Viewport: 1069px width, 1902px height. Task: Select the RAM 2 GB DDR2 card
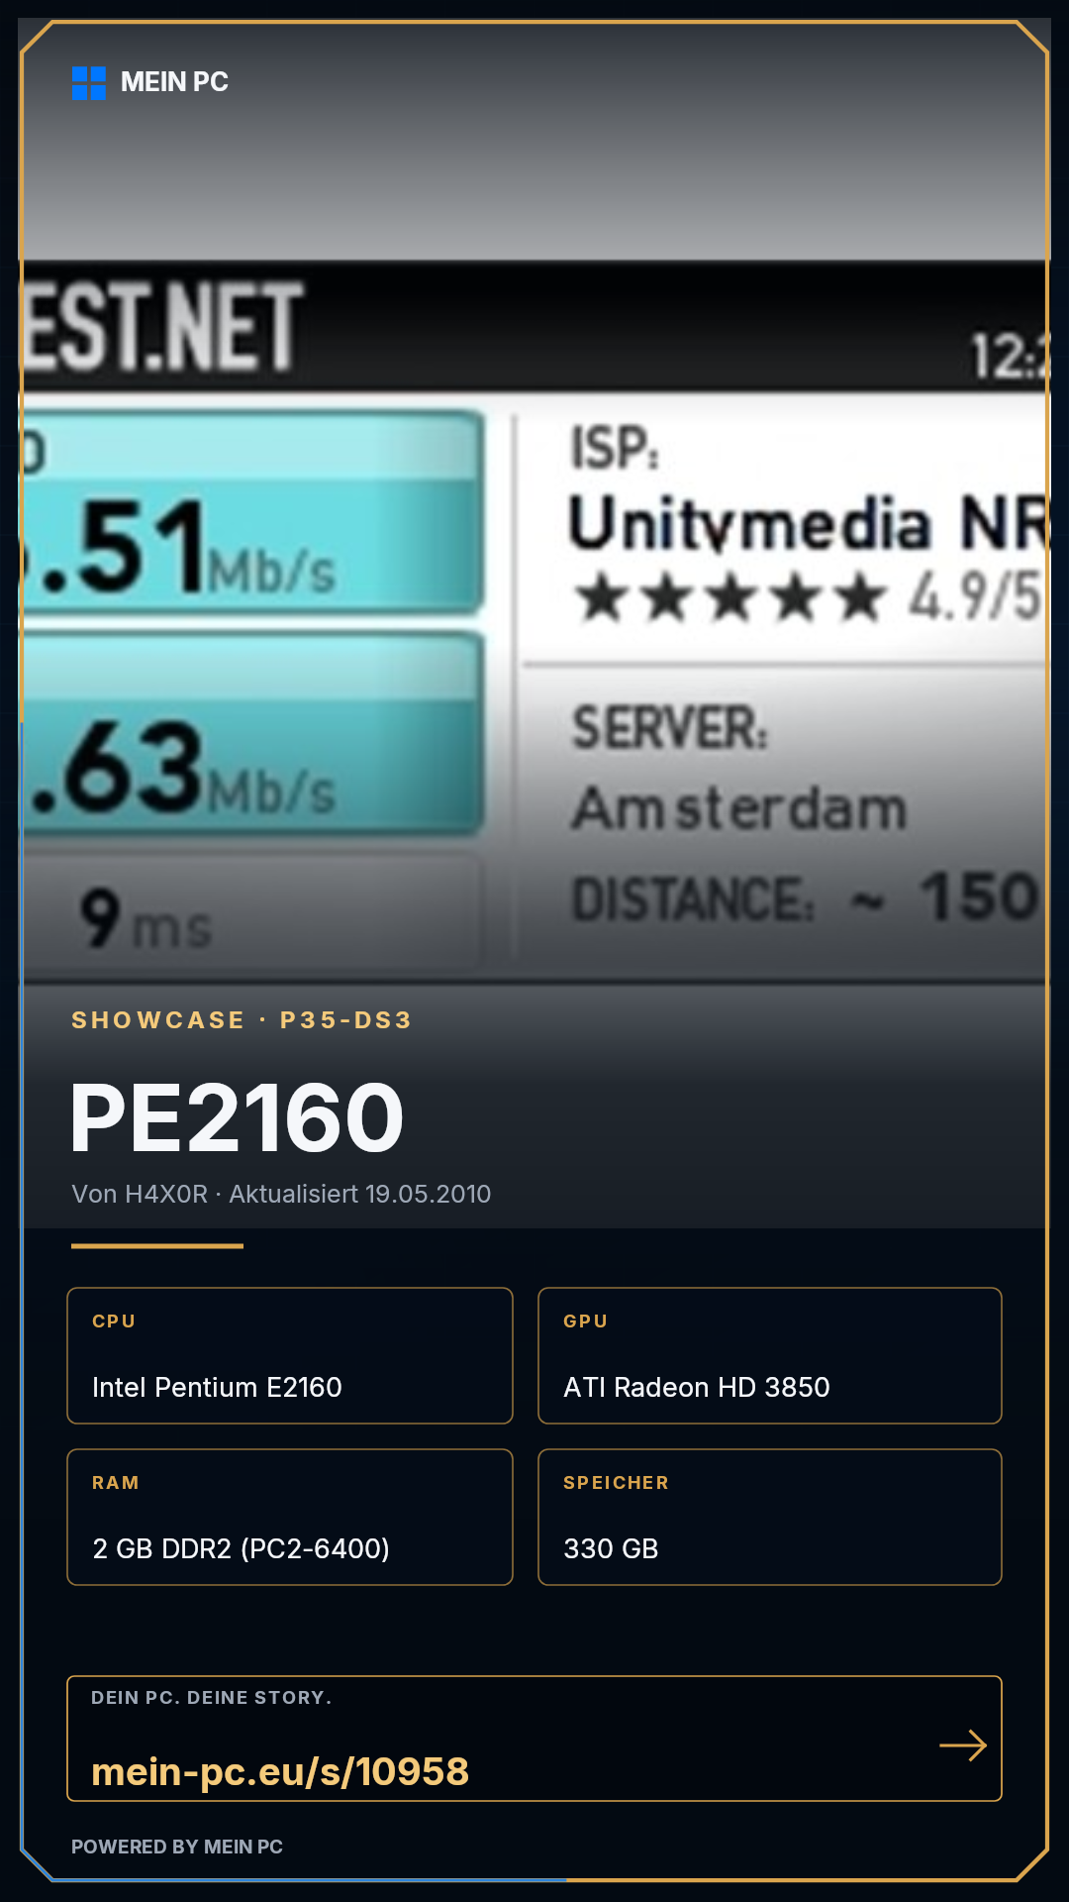290,1518
